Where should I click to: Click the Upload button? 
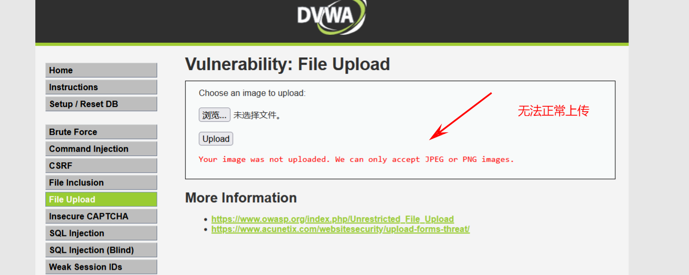click(x=216, y=139)
